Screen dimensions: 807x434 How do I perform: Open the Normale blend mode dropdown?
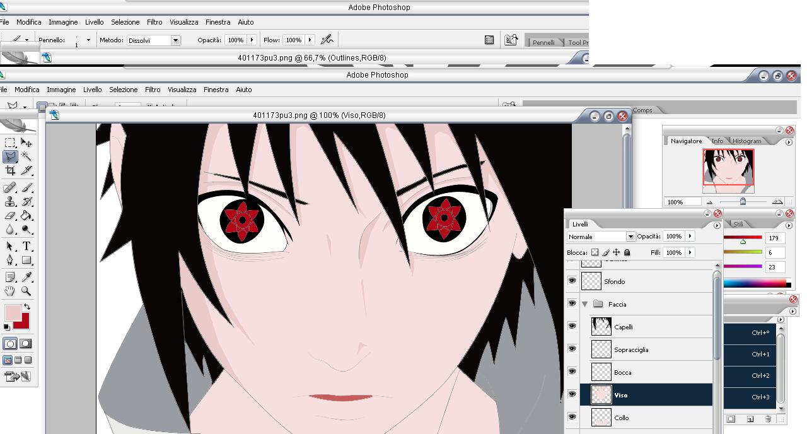(x=630, y=237)
